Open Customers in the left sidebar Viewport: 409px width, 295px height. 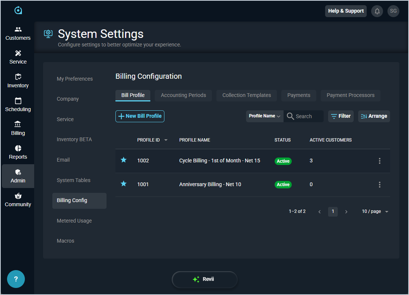tap(18, 33)
